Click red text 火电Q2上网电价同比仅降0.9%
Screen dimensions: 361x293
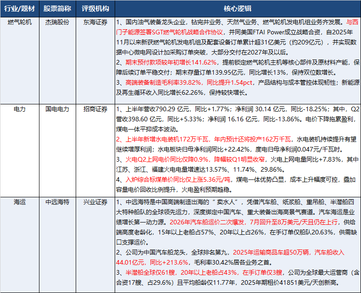pyautogui.click(x=167, y=159)
